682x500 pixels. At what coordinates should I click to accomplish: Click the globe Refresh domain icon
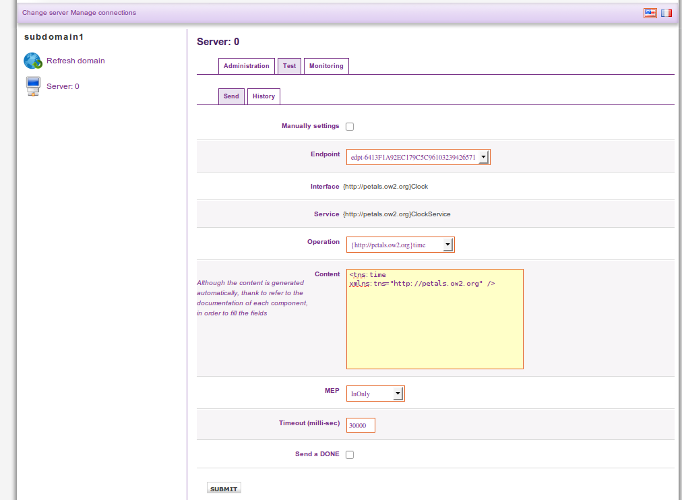pyautogui.click(x=32, y=61)
